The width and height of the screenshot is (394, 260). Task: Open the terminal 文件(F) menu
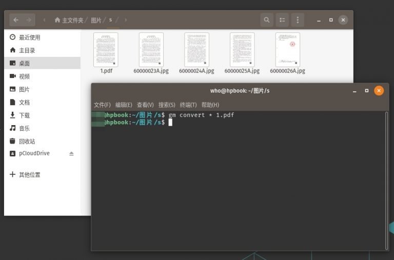(x=102, y=105)
